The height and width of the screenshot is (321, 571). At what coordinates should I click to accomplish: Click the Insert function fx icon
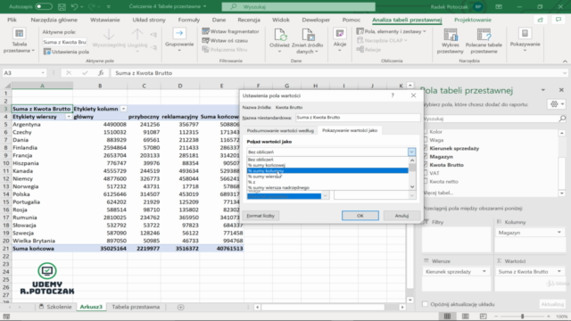(101, 73)
